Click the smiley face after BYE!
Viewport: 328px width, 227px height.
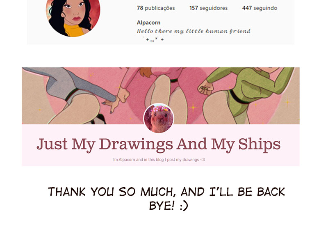click(184, 206)
